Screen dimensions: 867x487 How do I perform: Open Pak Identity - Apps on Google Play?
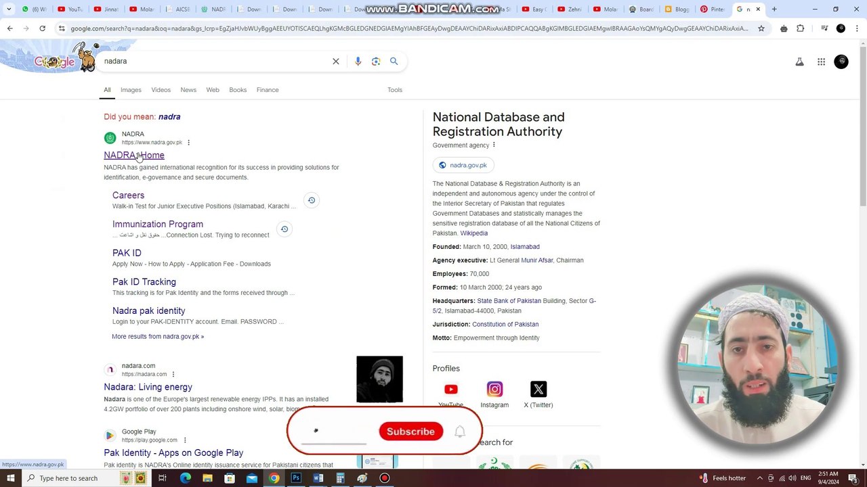[173, 453]
